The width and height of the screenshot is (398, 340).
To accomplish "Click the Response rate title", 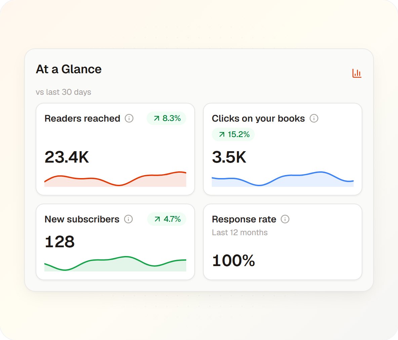I will pos(244,219).
